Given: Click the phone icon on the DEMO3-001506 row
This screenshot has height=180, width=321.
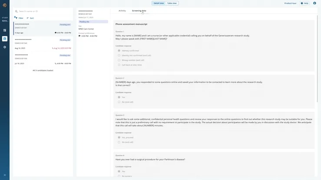Looking at the screenshot, I should click(56, 63).
